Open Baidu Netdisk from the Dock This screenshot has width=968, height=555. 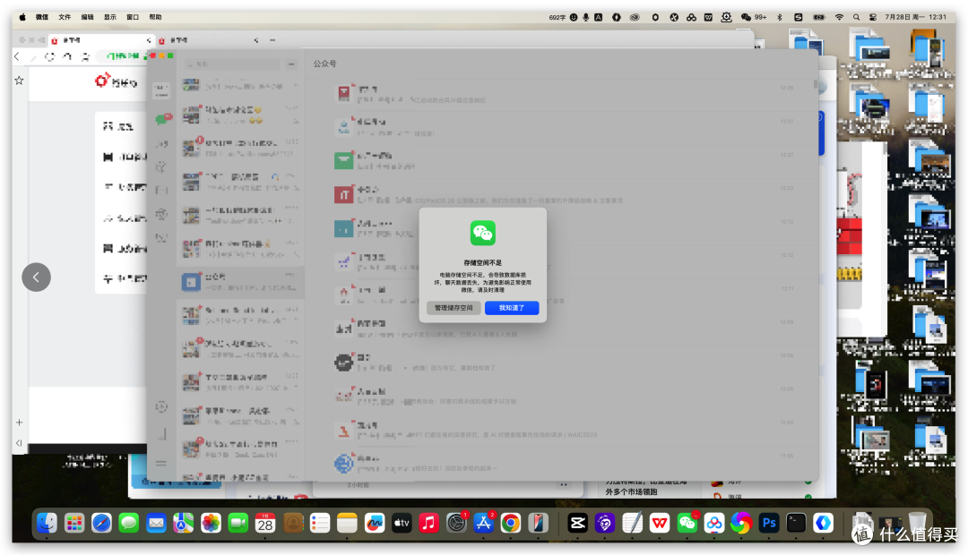(x=714, y=524)
